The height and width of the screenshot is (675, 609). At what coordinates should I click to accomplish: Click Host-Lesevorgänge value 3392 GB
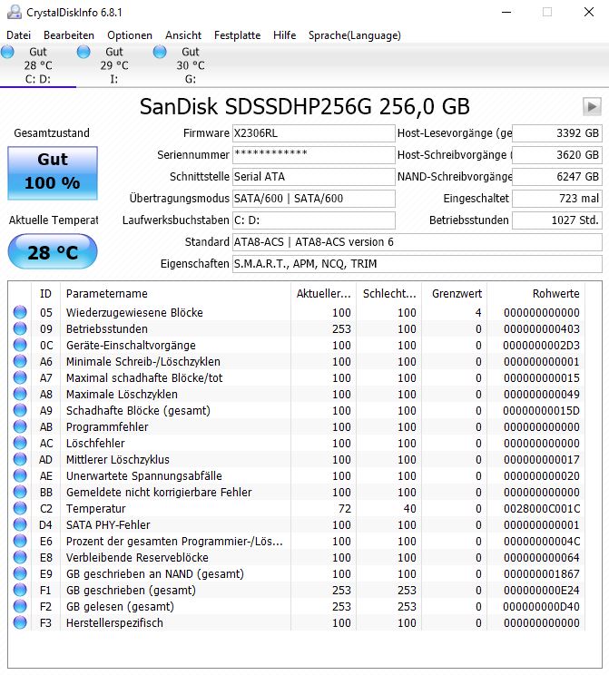[x=557, y=133]
